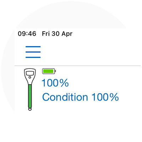142x142 pixels.
Task: Click the green battery level icon
Action: tap(49, 71)
